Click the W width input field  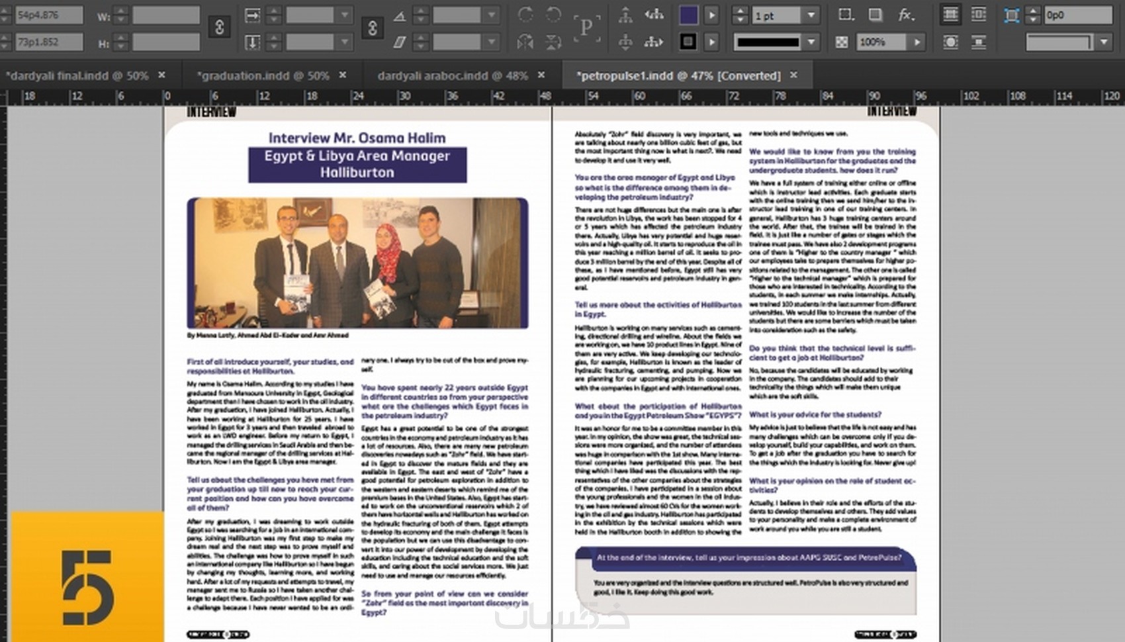pyautogui.click(x=165, y=15)
